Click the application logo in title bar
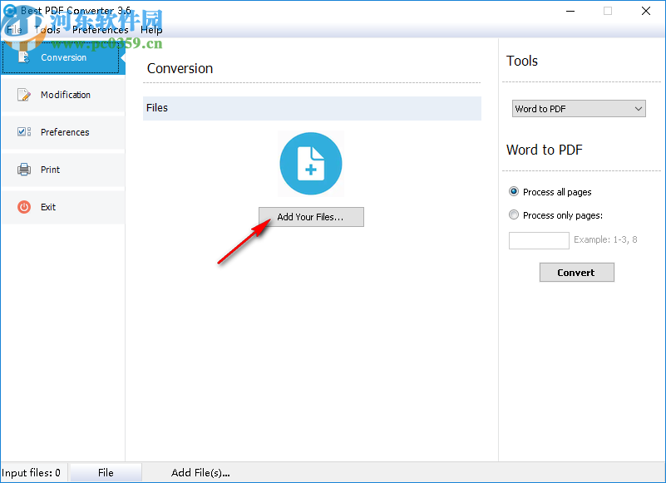666x483 pixels. 11,11
